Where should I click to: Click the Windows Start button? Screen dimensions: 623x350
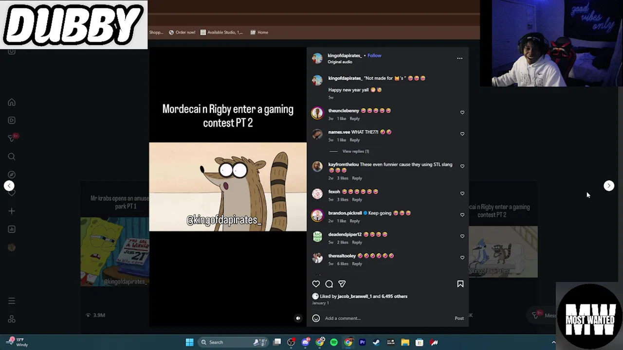point(189,342)
